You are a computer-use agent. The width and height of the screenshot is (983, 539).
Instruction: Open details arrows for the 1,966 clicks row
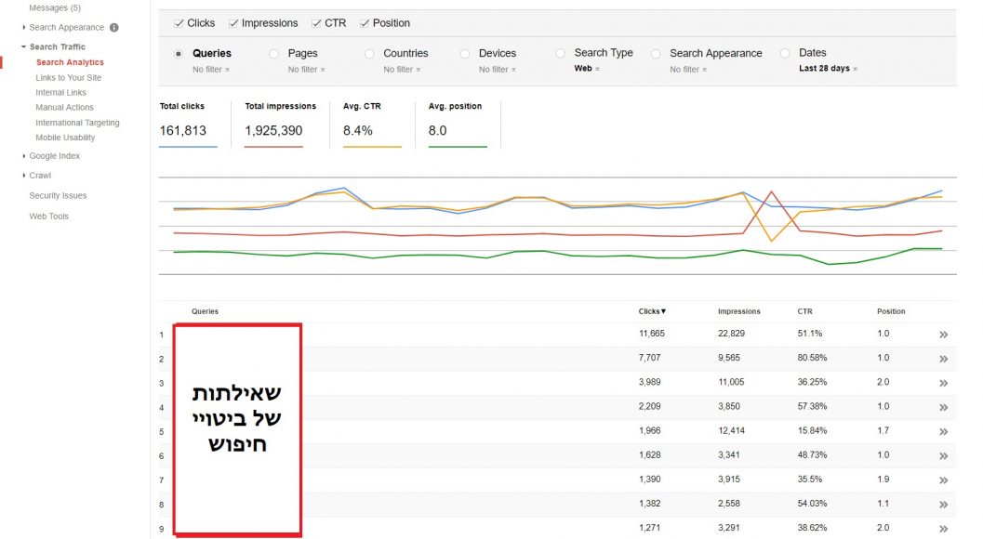pos(943,432)
